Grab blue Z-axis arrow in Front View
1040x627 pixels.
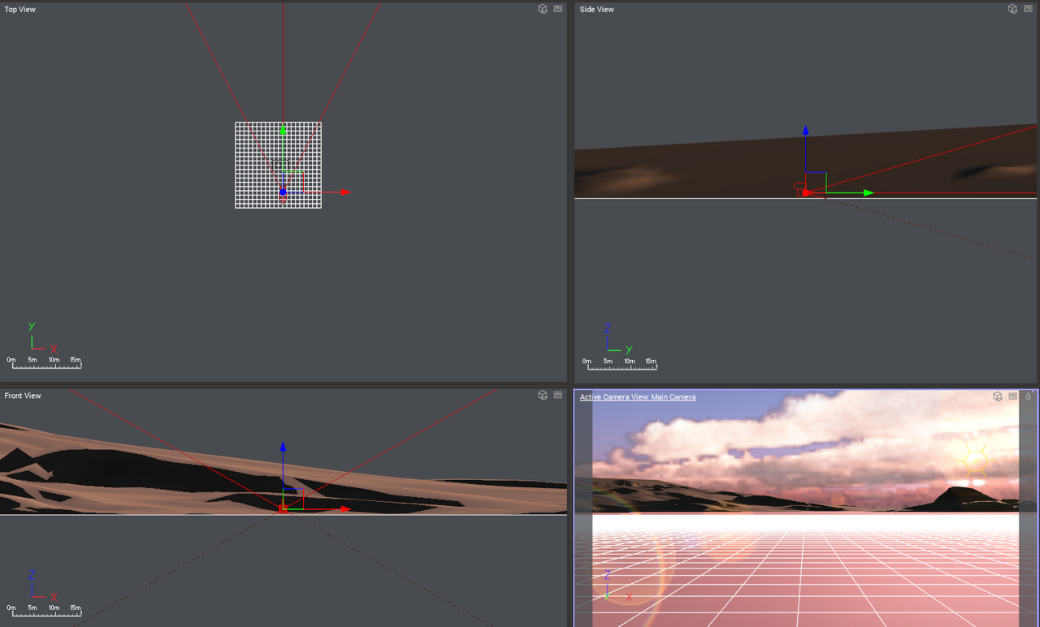[x=283, y=447]
